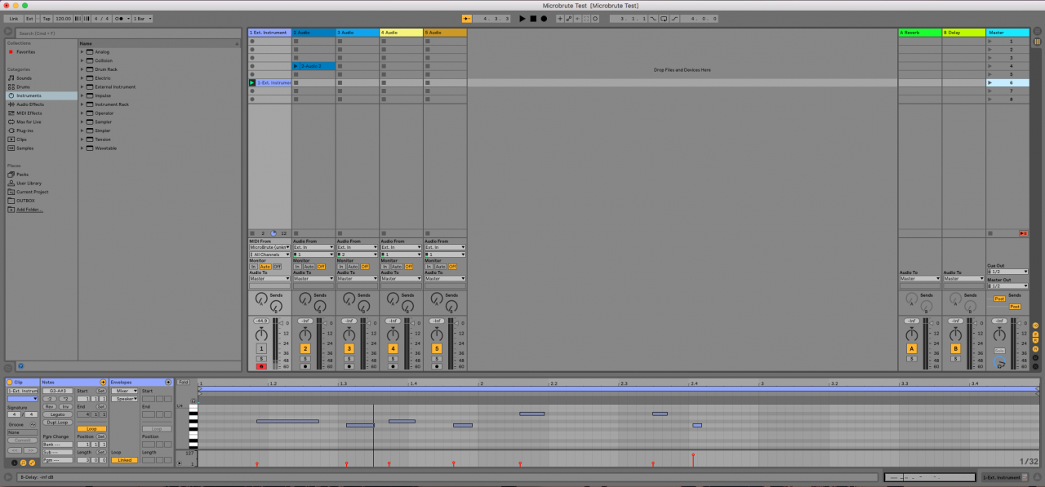Click the Favorites red collection icon
The image size is (1045, 487).
tap(11, 51)
